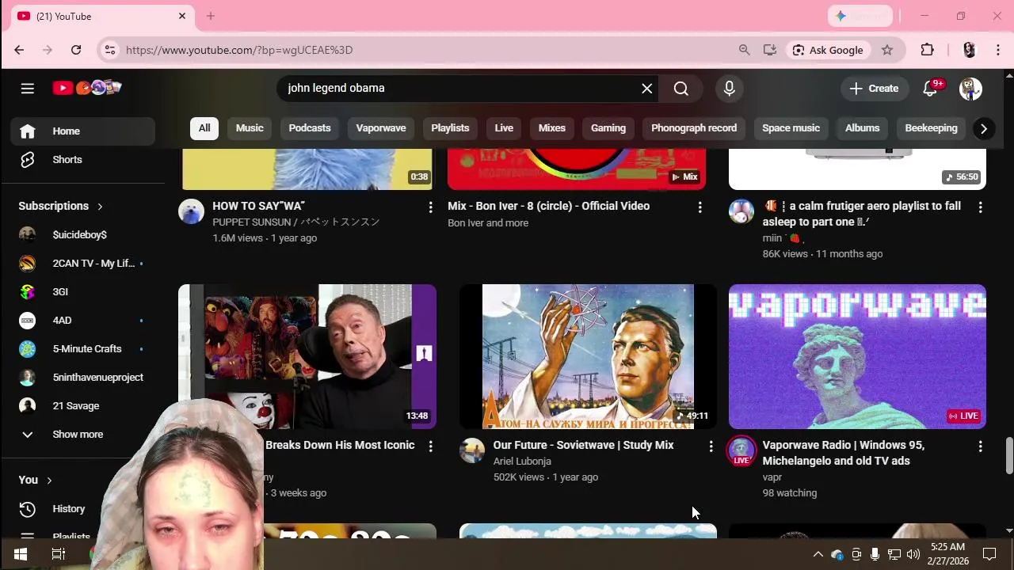
Task: Open the $uicideboy$ channel subscription
Action: pyautogui.click(x=82, y=235)
